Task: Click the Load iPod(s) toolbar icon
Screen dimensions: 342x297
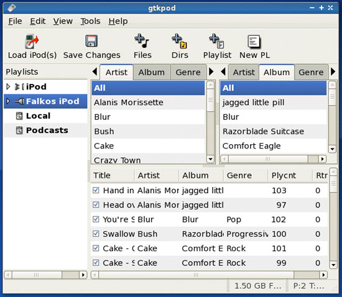Action: tap(32, 42)
